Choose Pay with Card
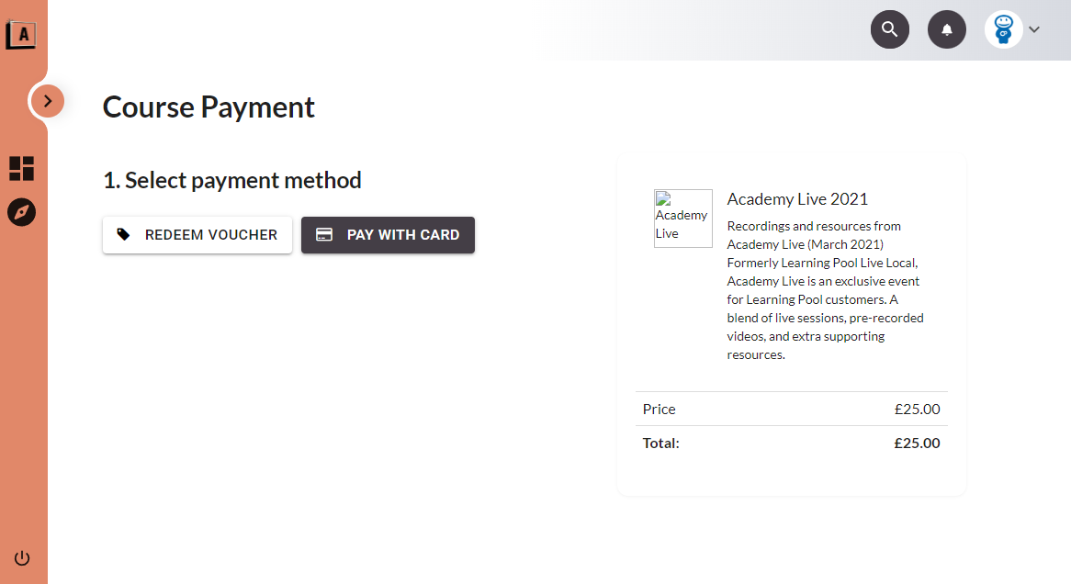Screen dimensions: 1071x584 (388, 235)
